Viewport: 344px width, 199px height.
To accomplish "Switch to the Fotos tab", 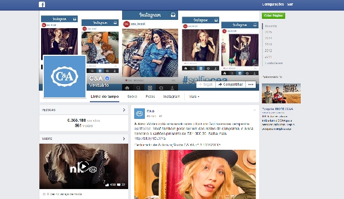I will [x=150, y=96].
